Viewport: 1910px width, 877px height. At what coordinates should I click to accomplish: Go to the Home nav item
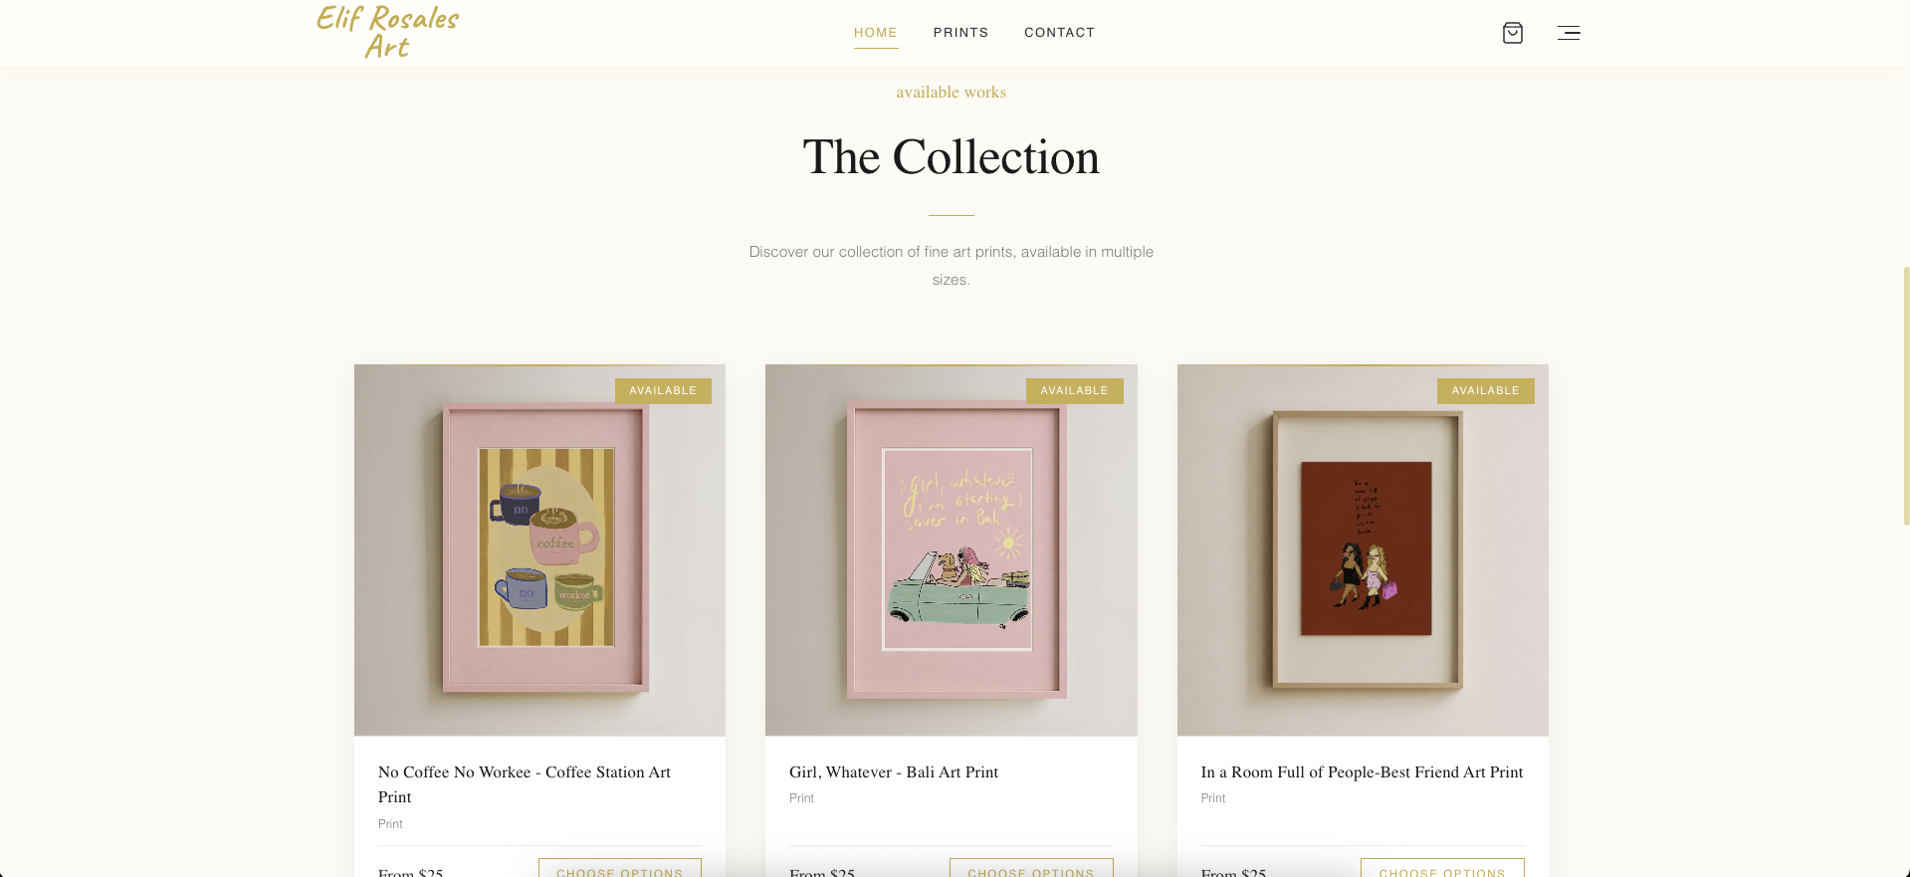click(876, 33)
